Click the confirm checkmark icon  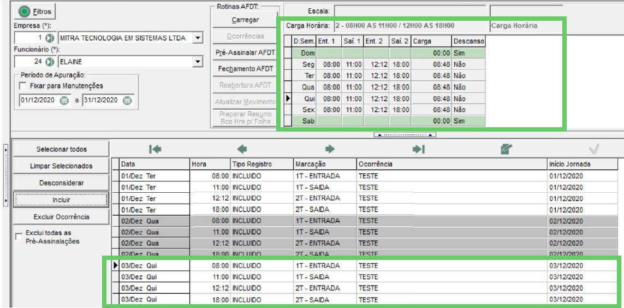(594, 149)
